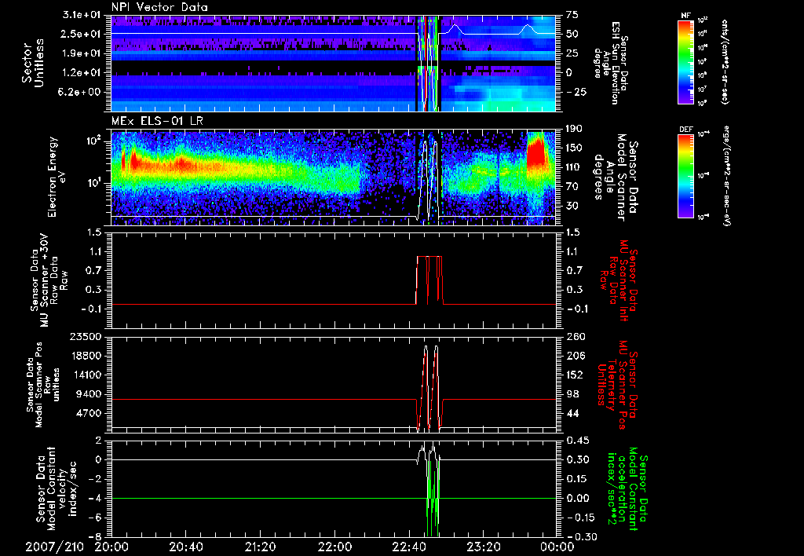Click the DEF energy flux color bar
This screenshot has height=556, width=804.
(x=686, y=176)
